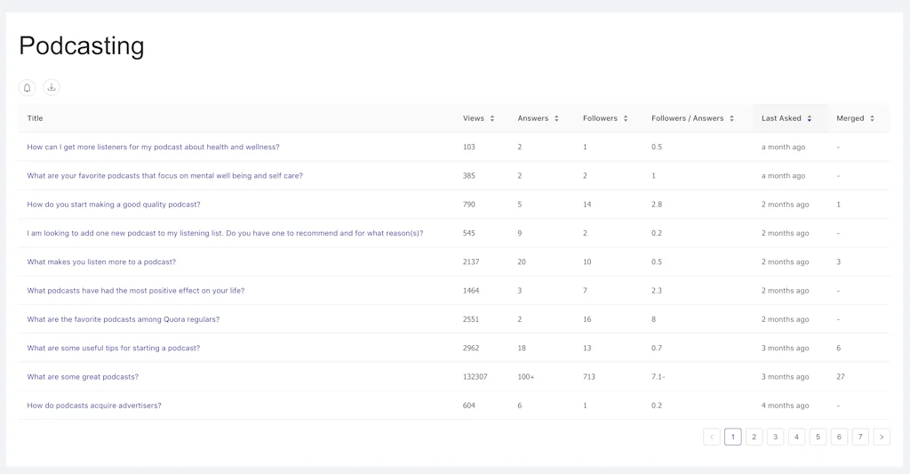Click Views value 385

point(469,175)
